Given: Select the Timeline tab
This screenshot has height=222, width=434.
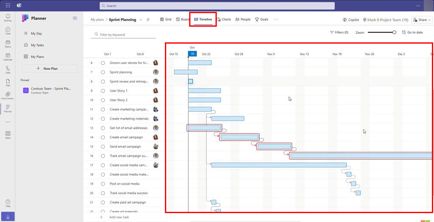Looking at the screenshot, I should click(203, 19).
